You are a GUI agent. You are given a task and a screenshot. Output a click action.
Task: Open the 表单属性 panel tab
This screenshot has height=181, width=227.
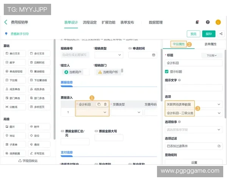210,44
